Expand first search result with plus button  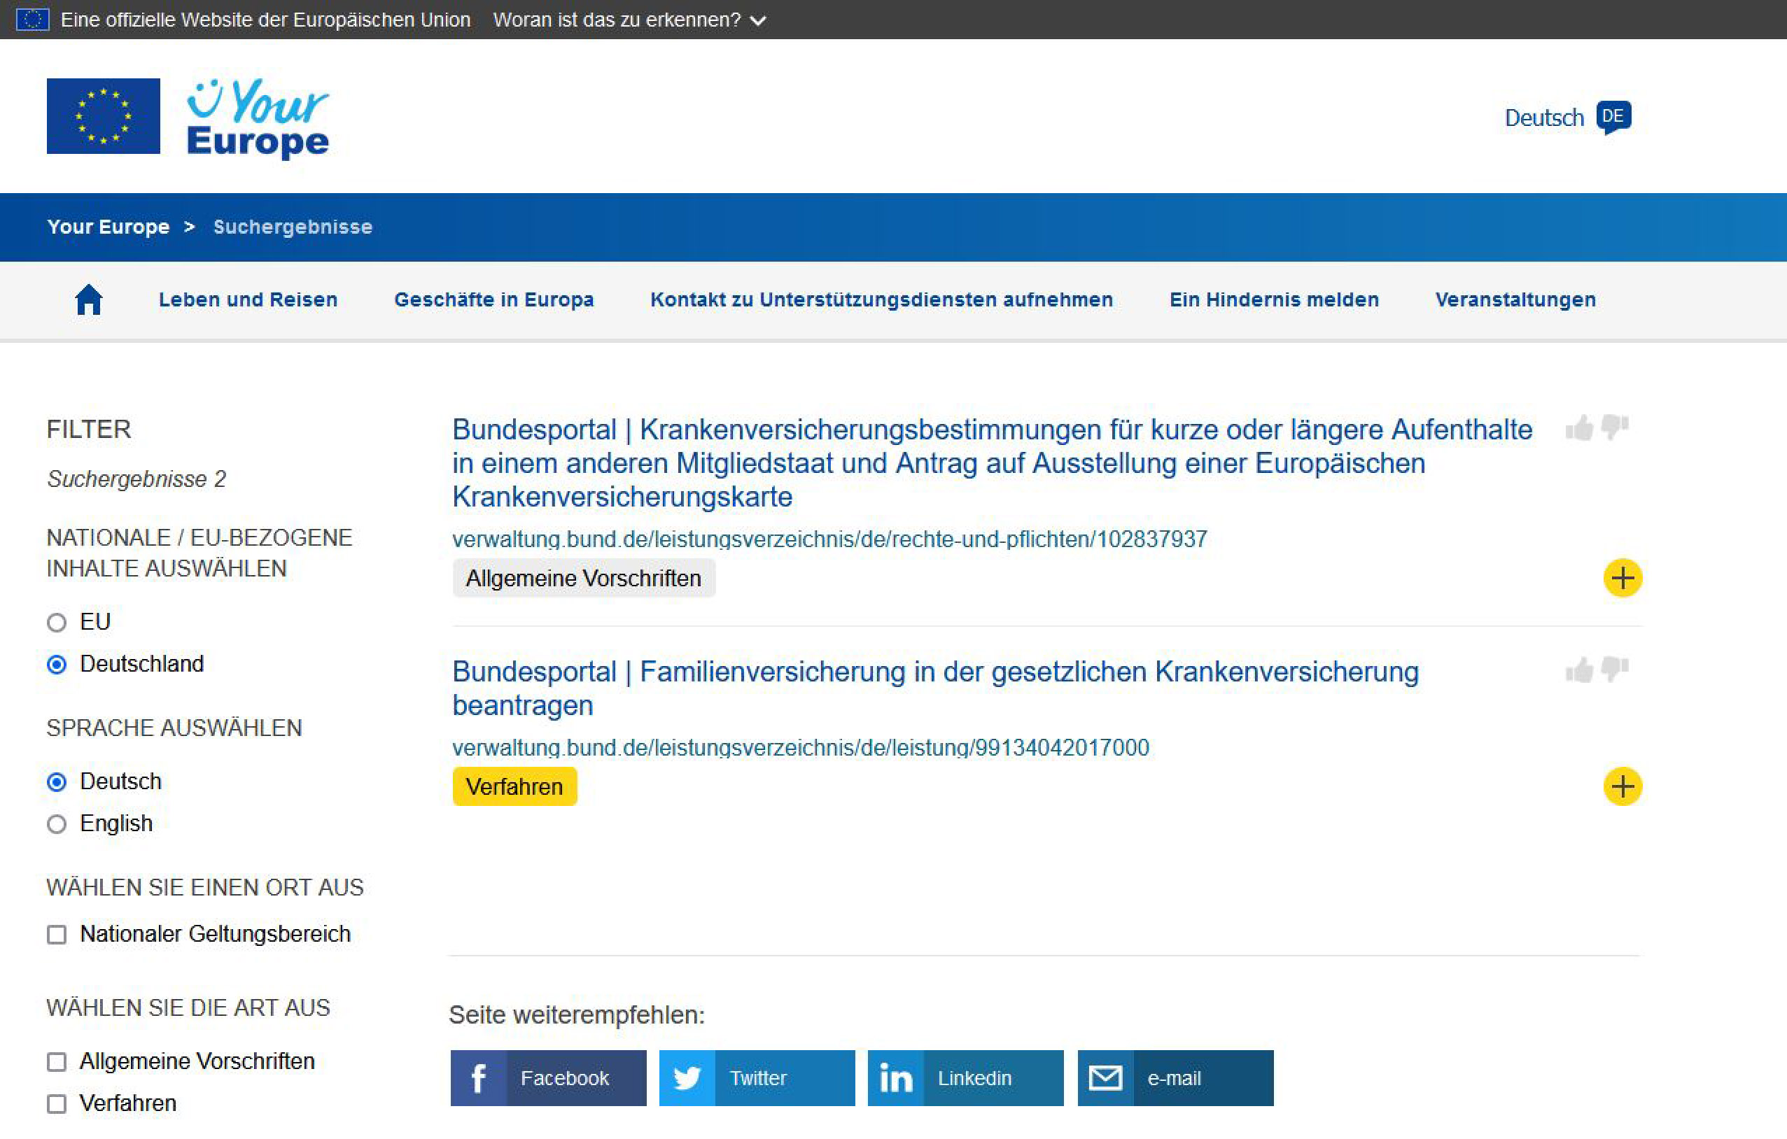[1623, 578]
